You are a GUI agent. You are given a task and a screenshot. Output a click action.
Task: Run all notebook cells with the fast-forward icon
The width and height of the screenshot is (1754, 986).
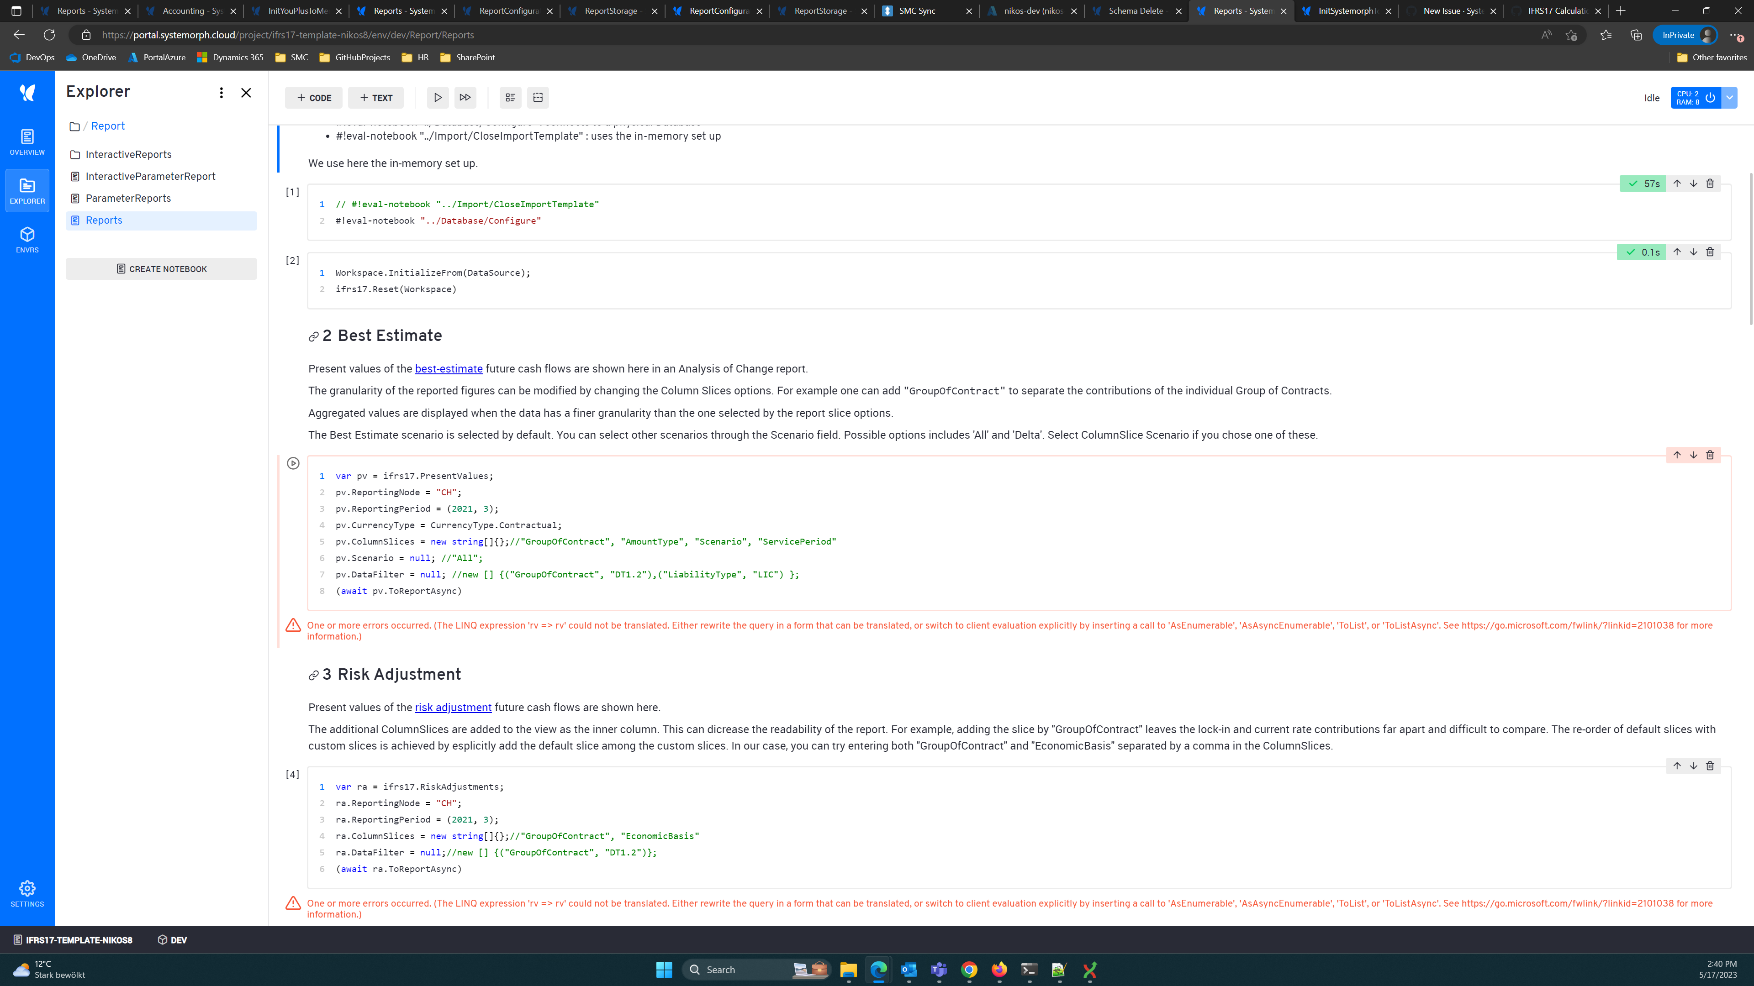[466, 97]
